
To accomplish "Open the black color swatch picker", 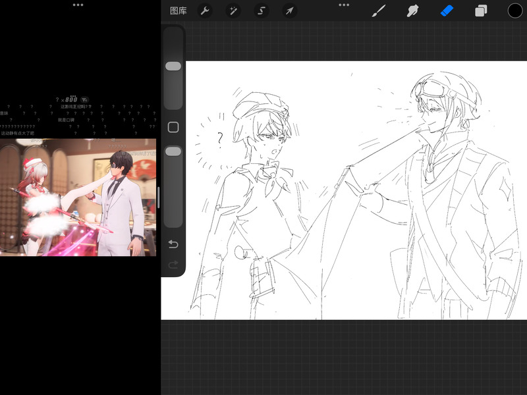I will tap(515, 11).
